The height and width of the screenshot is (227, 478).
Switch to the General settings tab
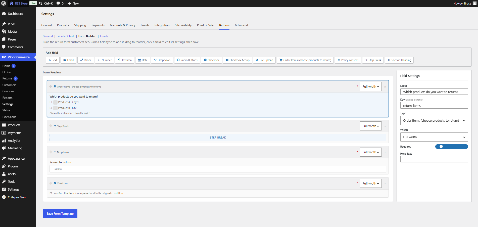click(x=46, y=25)
